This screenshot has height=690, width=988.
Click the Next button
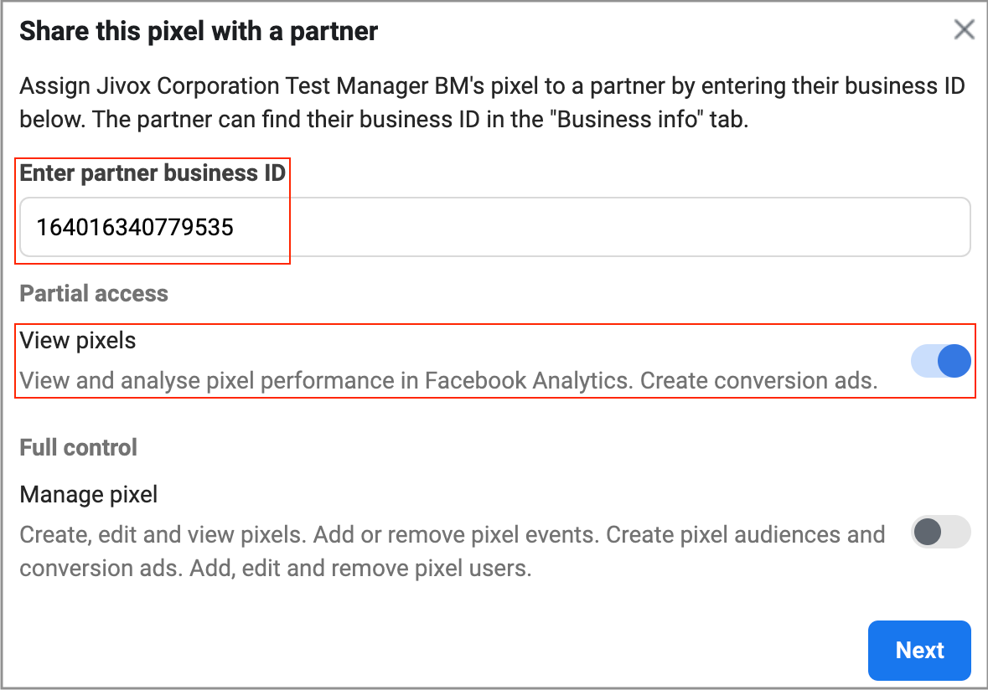pos(919,651)
